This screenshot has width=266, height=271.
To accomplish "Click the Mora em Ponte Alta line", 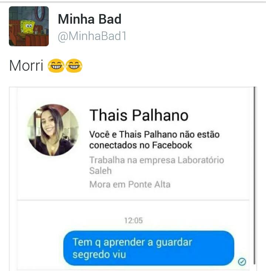I will click(x=130, y=184).
